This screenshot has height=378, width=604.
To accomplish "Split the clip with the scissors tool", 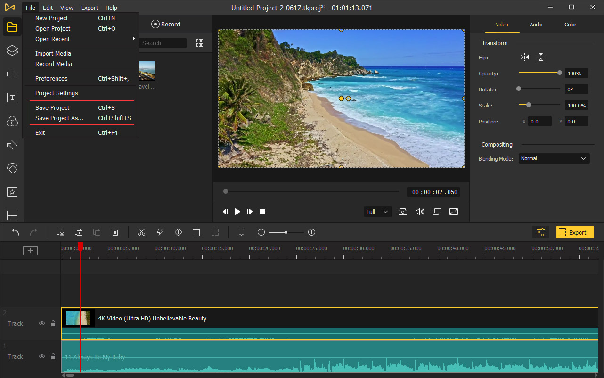I will 141,232.
